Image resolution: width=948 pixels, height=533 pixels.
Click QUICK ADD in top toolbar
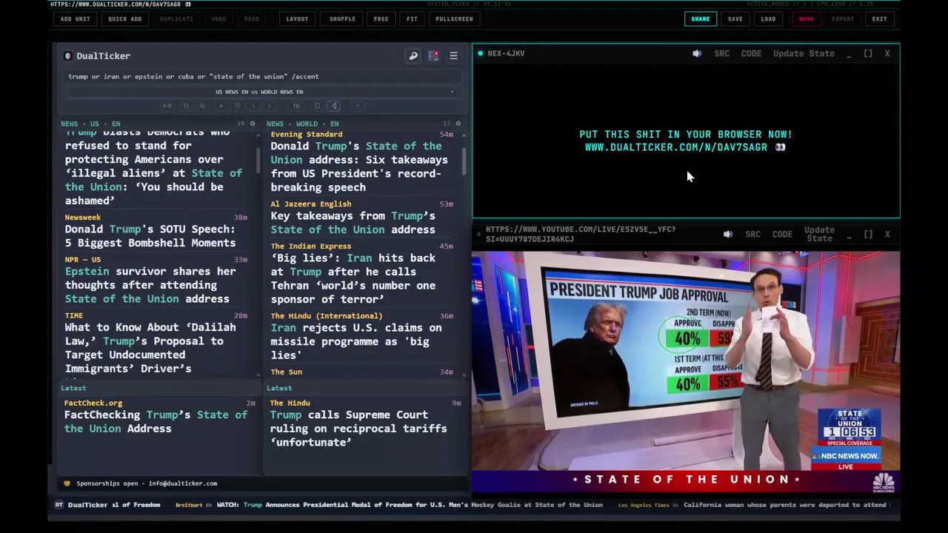[x=124, y=19]
